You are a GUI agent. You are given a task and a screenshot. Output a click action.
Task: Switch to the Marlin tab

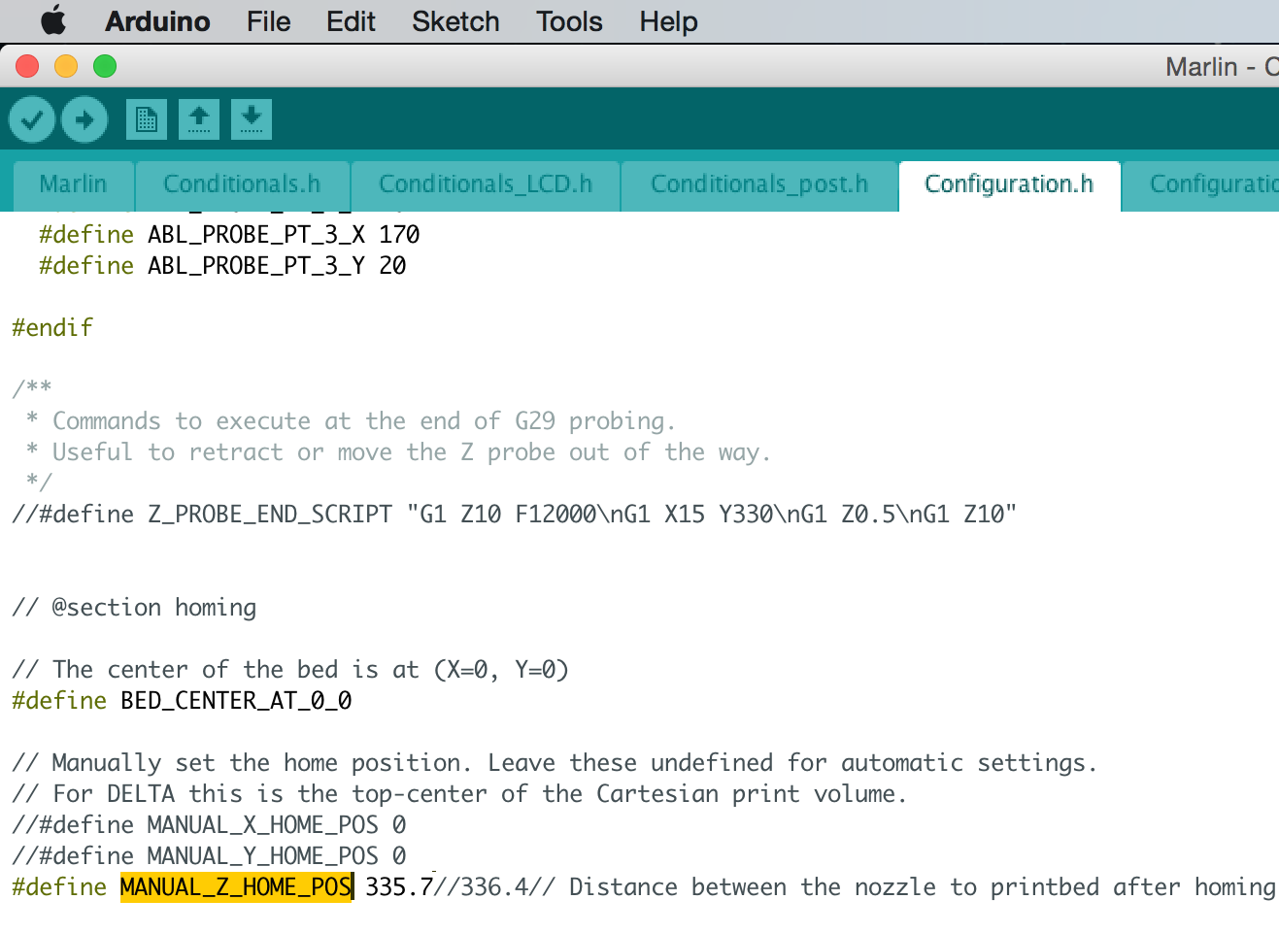click(x=74, y=184)
